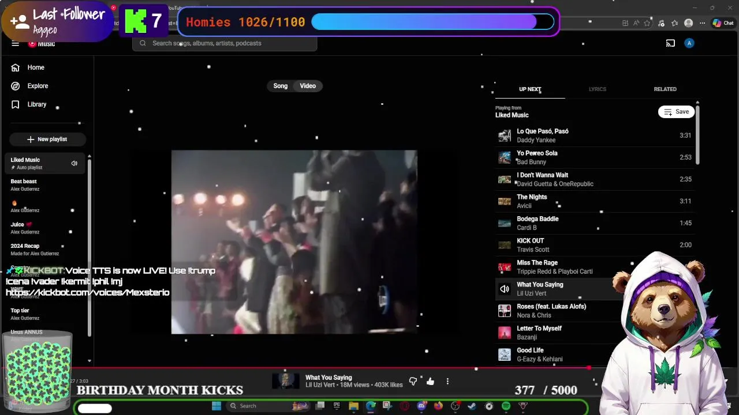Like the current song

[x=430, y=381]
